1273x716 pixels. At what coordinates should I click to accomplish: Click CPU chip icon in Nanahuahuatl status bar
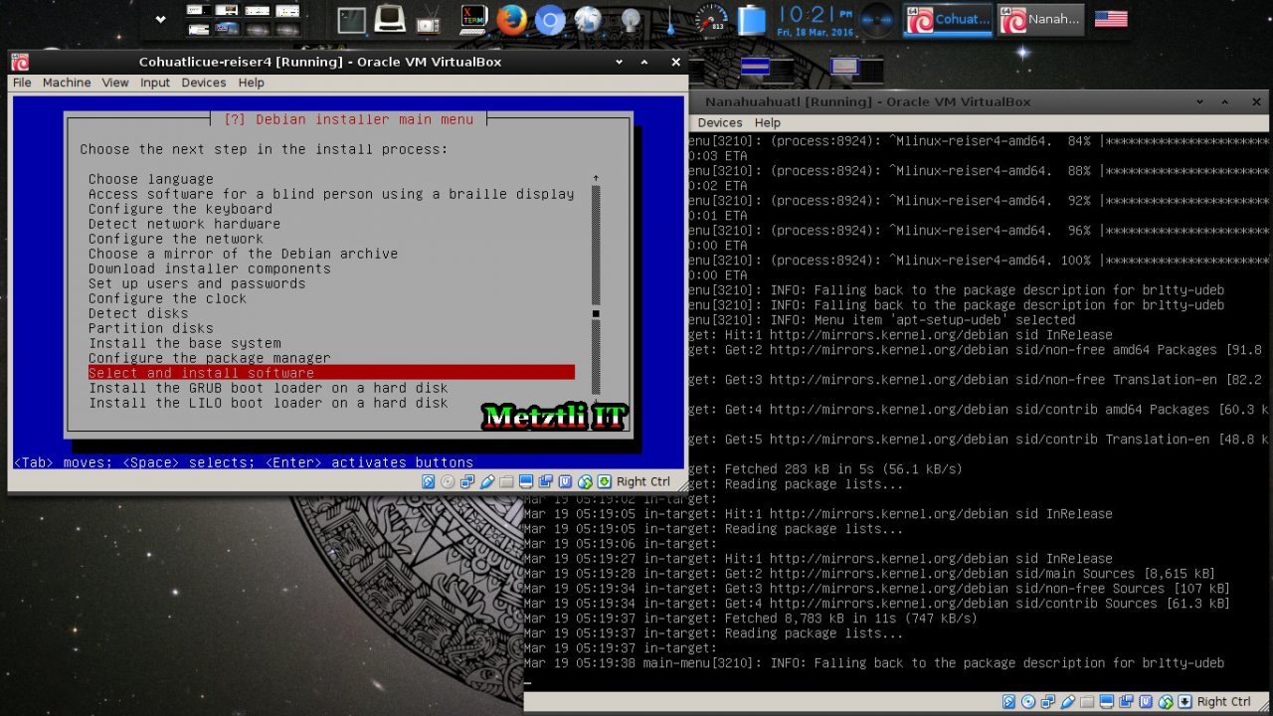pos(1146,701)
